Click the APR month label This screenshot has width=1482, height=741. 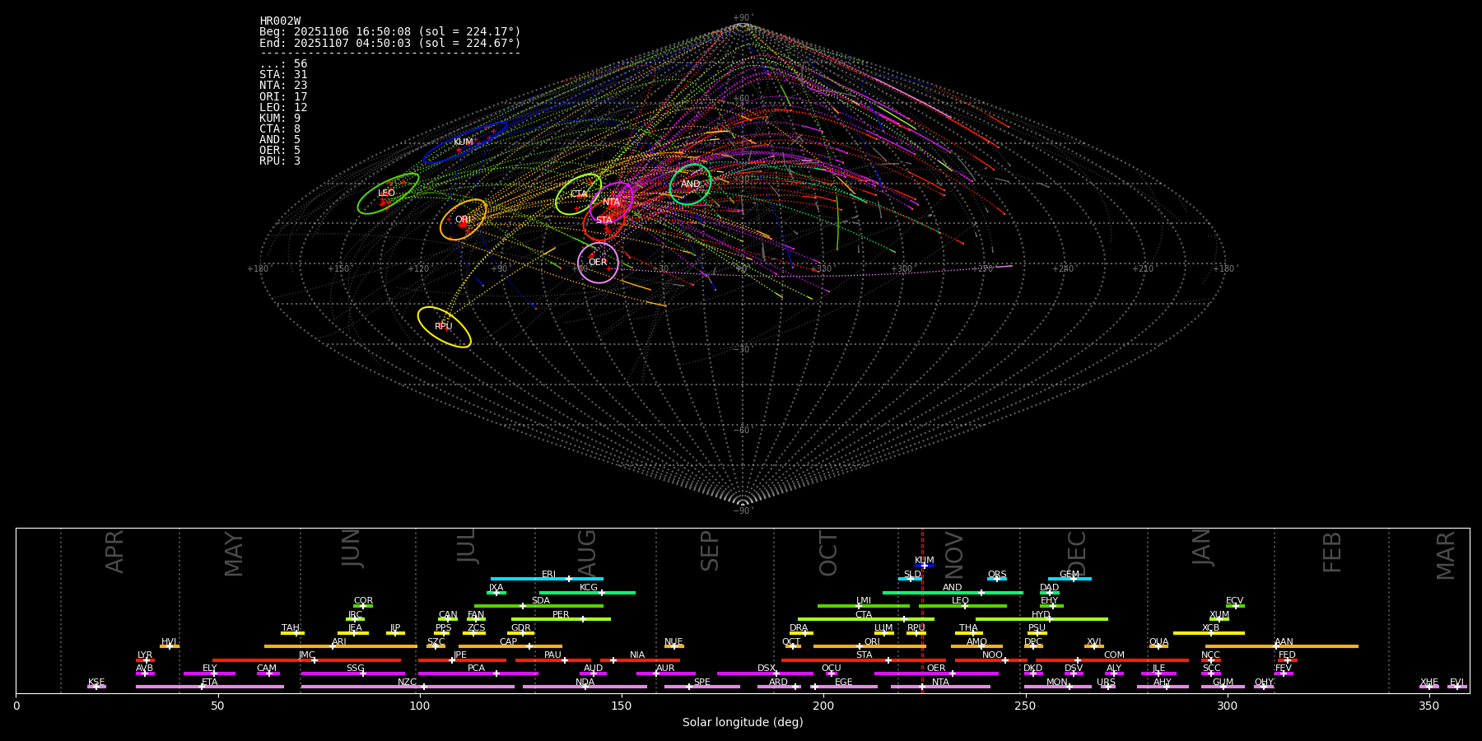[x=114, y=552]
